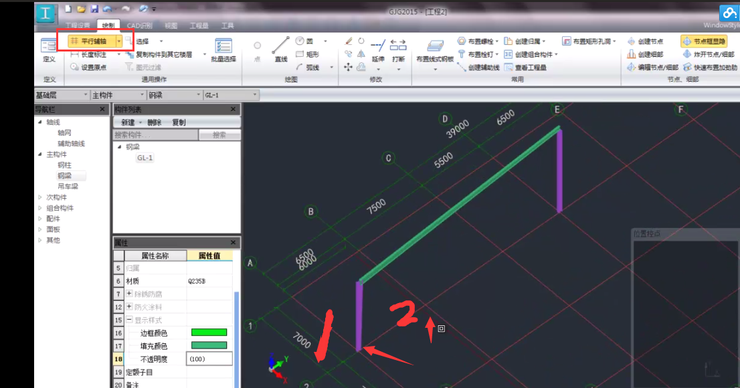Click the mirror modify icon
This screenshot has width=740, height=388.
(361, 54)
